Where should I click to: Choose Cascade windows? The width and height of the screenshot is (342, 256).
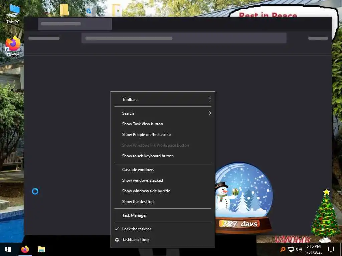click(163, 170)
